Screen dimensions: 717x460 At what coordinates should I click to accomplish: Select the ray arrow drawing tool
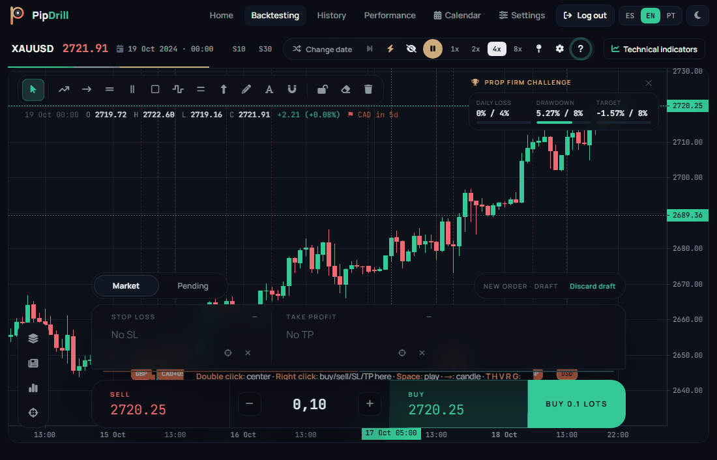pos(87,89)
